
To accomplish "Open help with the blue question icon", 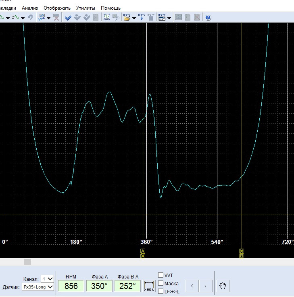I will click(208, 17).
